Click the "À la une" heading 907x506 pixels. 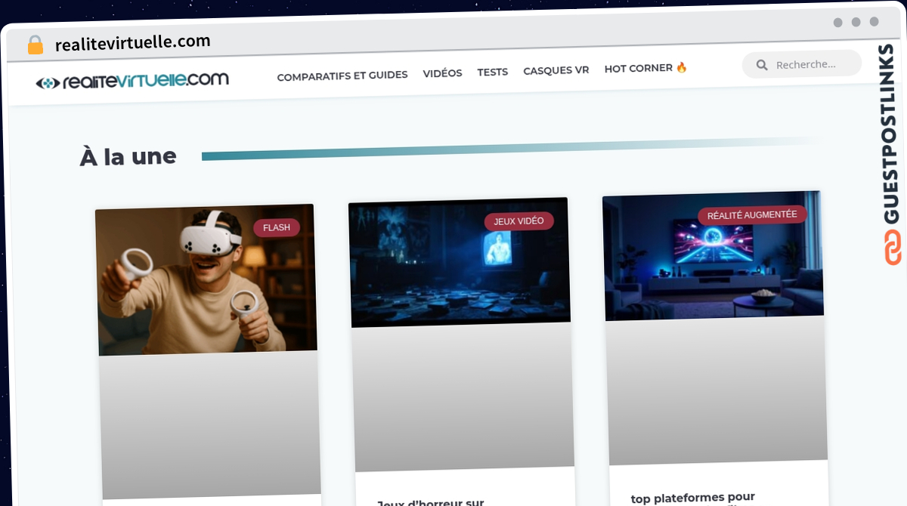click(128, 157)
